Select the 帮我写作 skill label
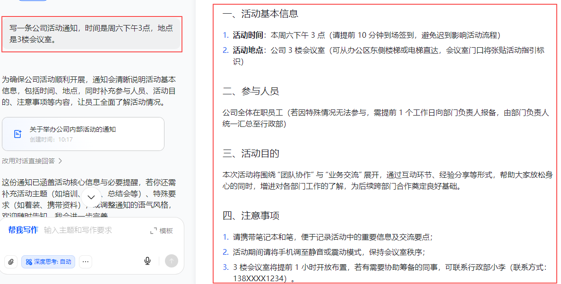 pos(23,230)
